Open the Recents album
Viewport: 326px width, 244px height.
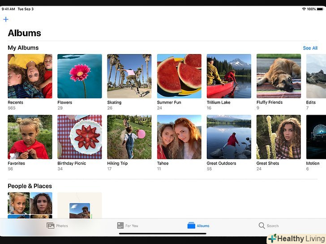click(30, 76)
